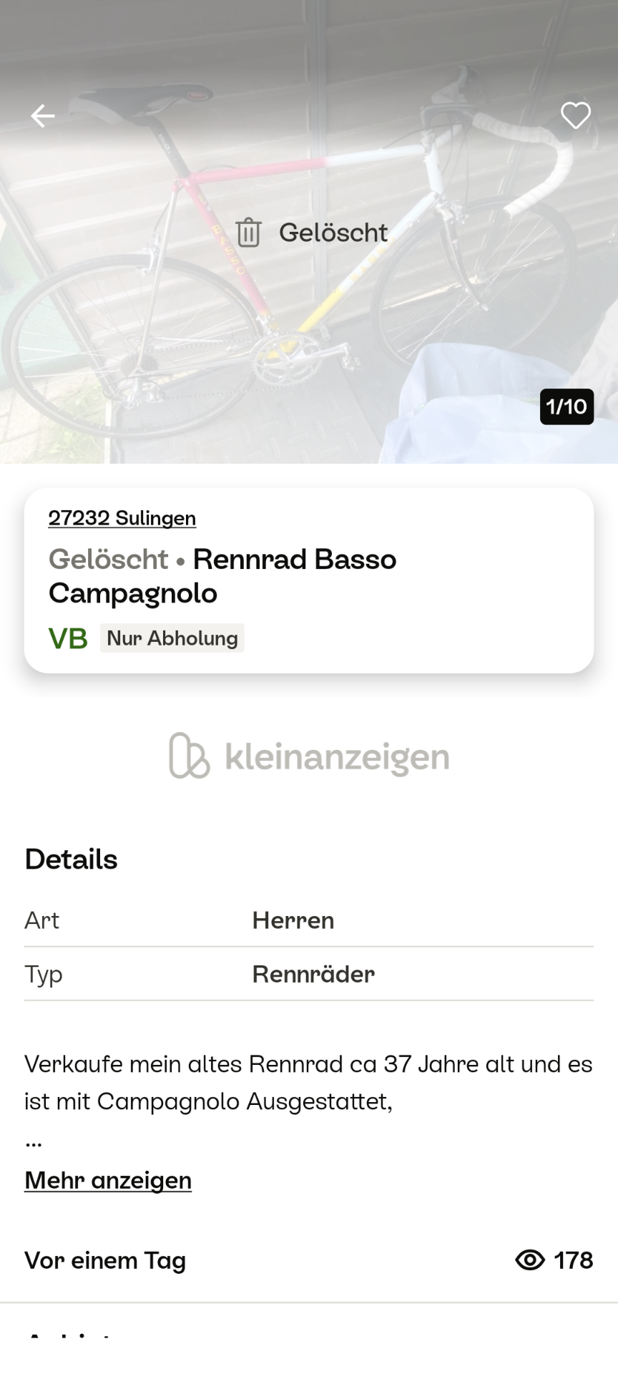Select the Rennräder value in Typ row

pos(313,974)
